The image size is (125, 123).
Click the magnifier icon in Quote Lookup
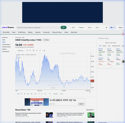99,38
